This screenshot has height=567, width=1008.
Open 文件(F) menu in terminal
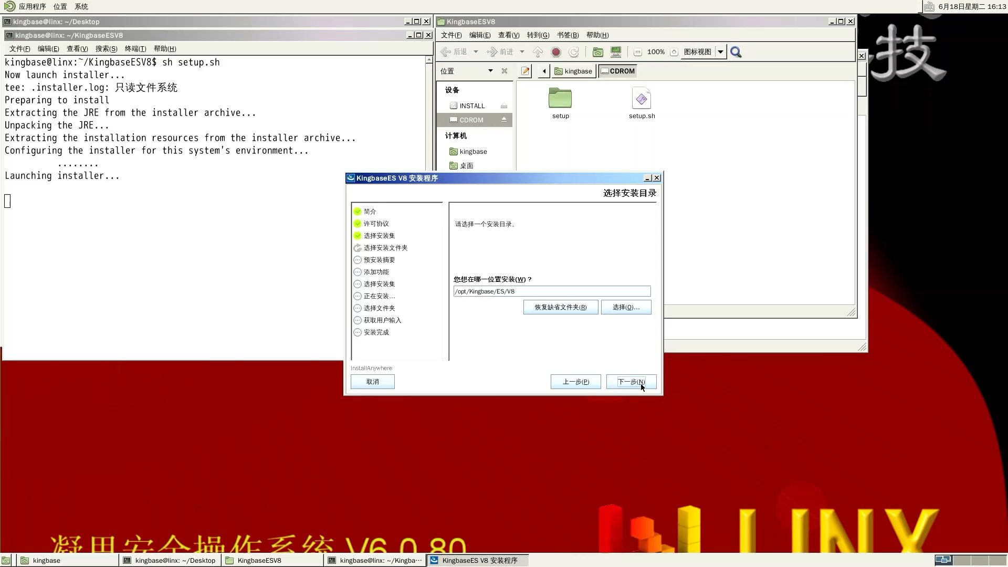click(x=20, y=49)
